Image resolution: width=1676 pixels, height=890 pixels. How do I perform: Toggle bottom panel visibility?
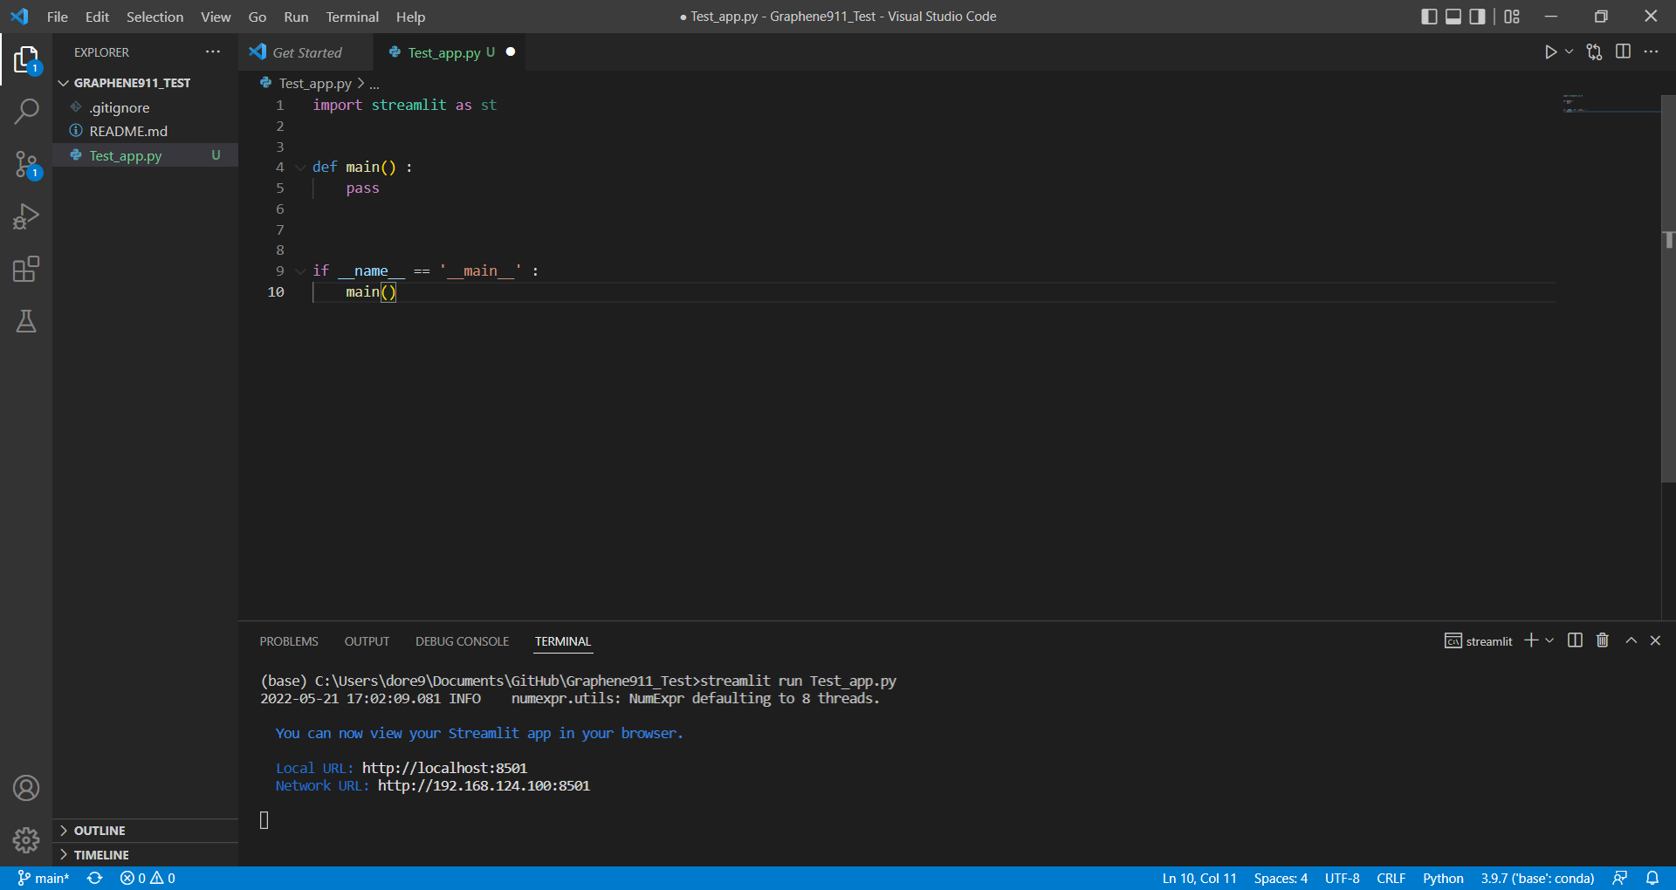coord(1453,17)
